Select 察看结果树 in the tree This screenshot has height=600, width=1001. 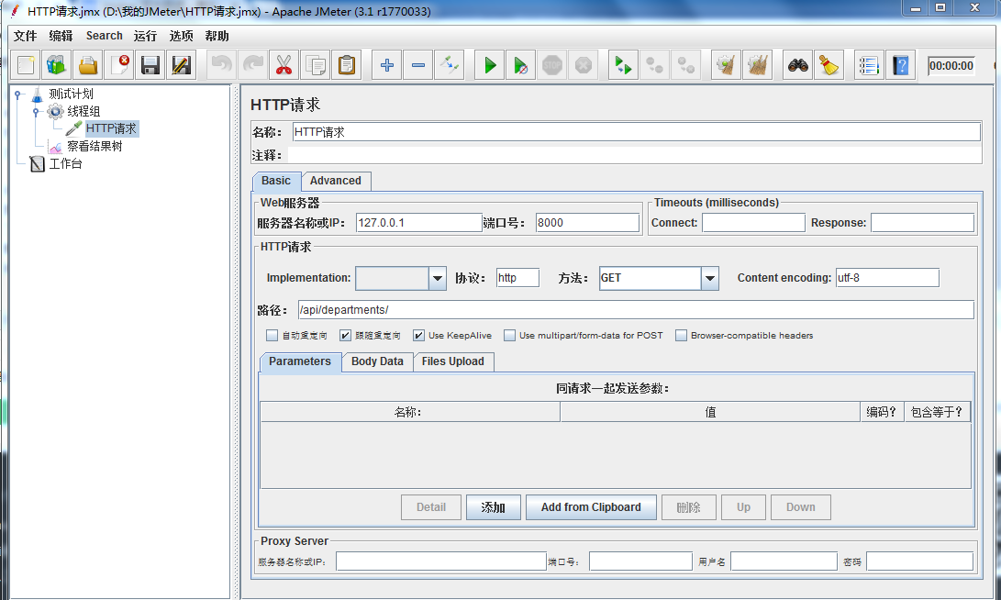[x=95, y=146]
